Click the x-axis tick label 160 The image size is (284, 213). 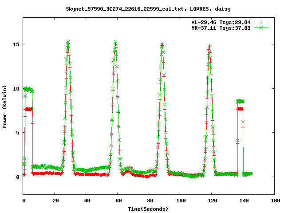pyautogui.click(x=276, y=201)
